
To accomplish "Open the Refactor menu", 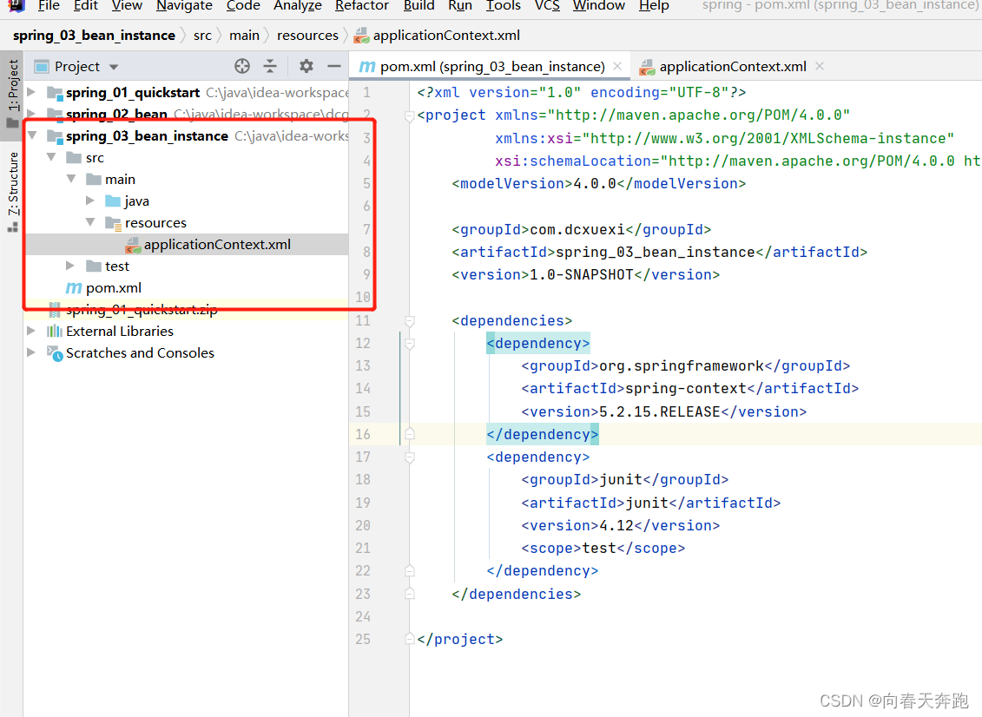I will pyautogui.click(x=362, y=5).
